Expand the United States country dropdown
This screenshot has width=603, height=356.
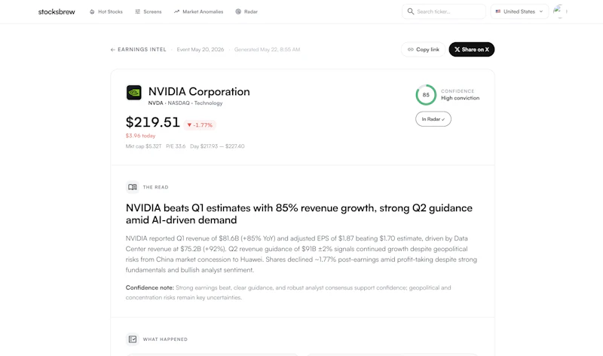click(519, 11)
